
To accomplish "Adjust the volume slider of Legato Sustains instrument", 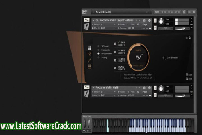I will (182, 29).
